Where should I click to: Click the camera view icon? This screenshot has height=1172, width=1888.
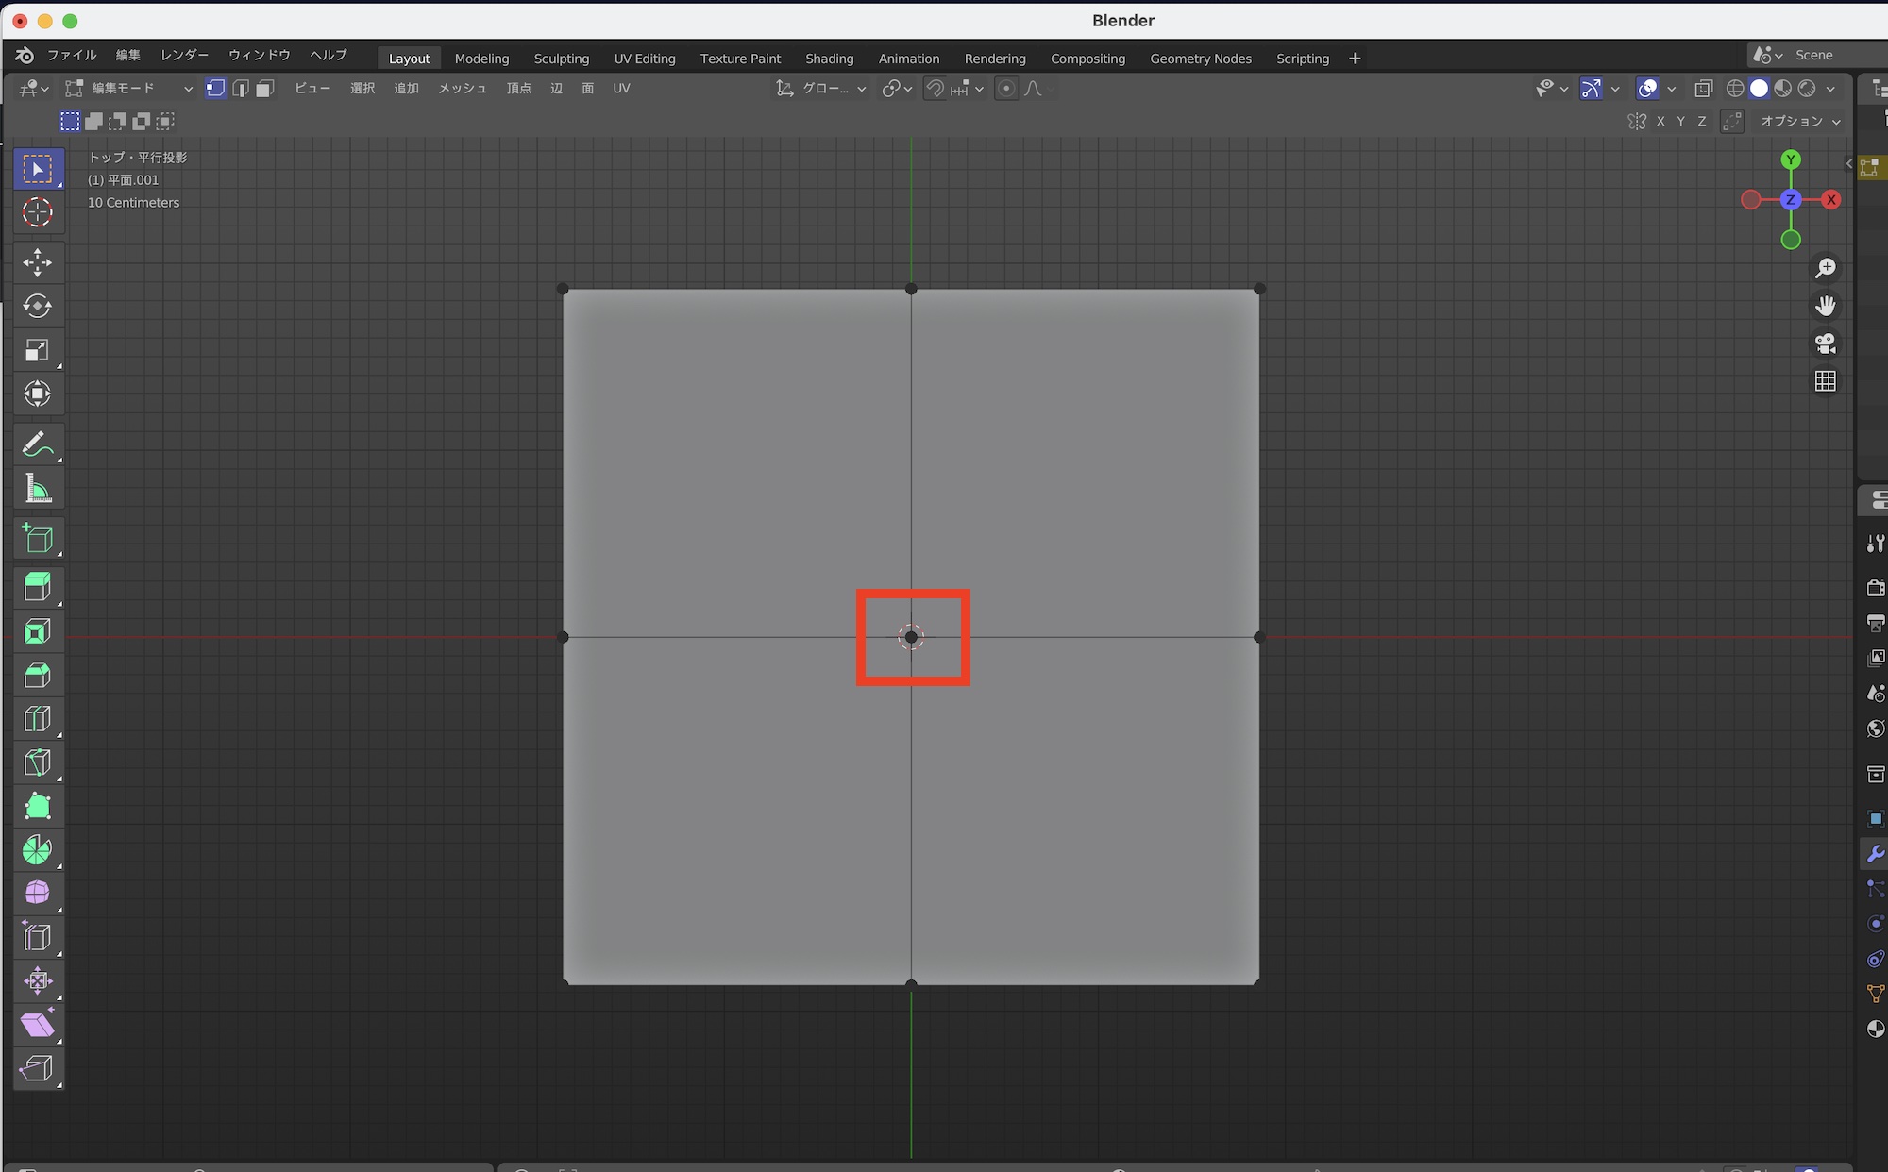[1826, 343]
